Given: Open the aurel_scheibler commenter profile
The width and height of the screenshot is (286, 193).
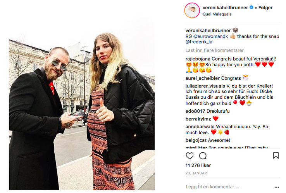Looking at the screenshot, I should point(203,78).
